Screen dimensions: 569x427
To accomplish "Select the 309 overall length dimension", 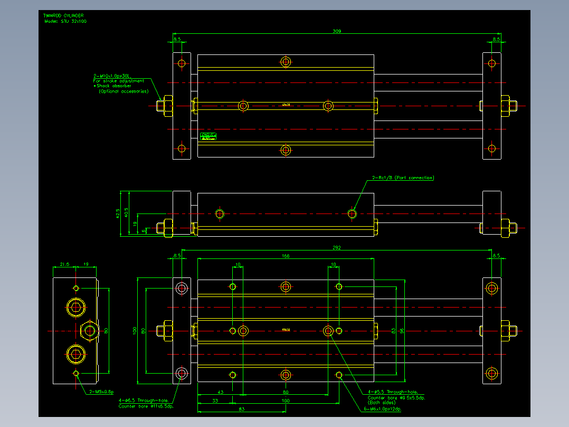I will point(337,31).
